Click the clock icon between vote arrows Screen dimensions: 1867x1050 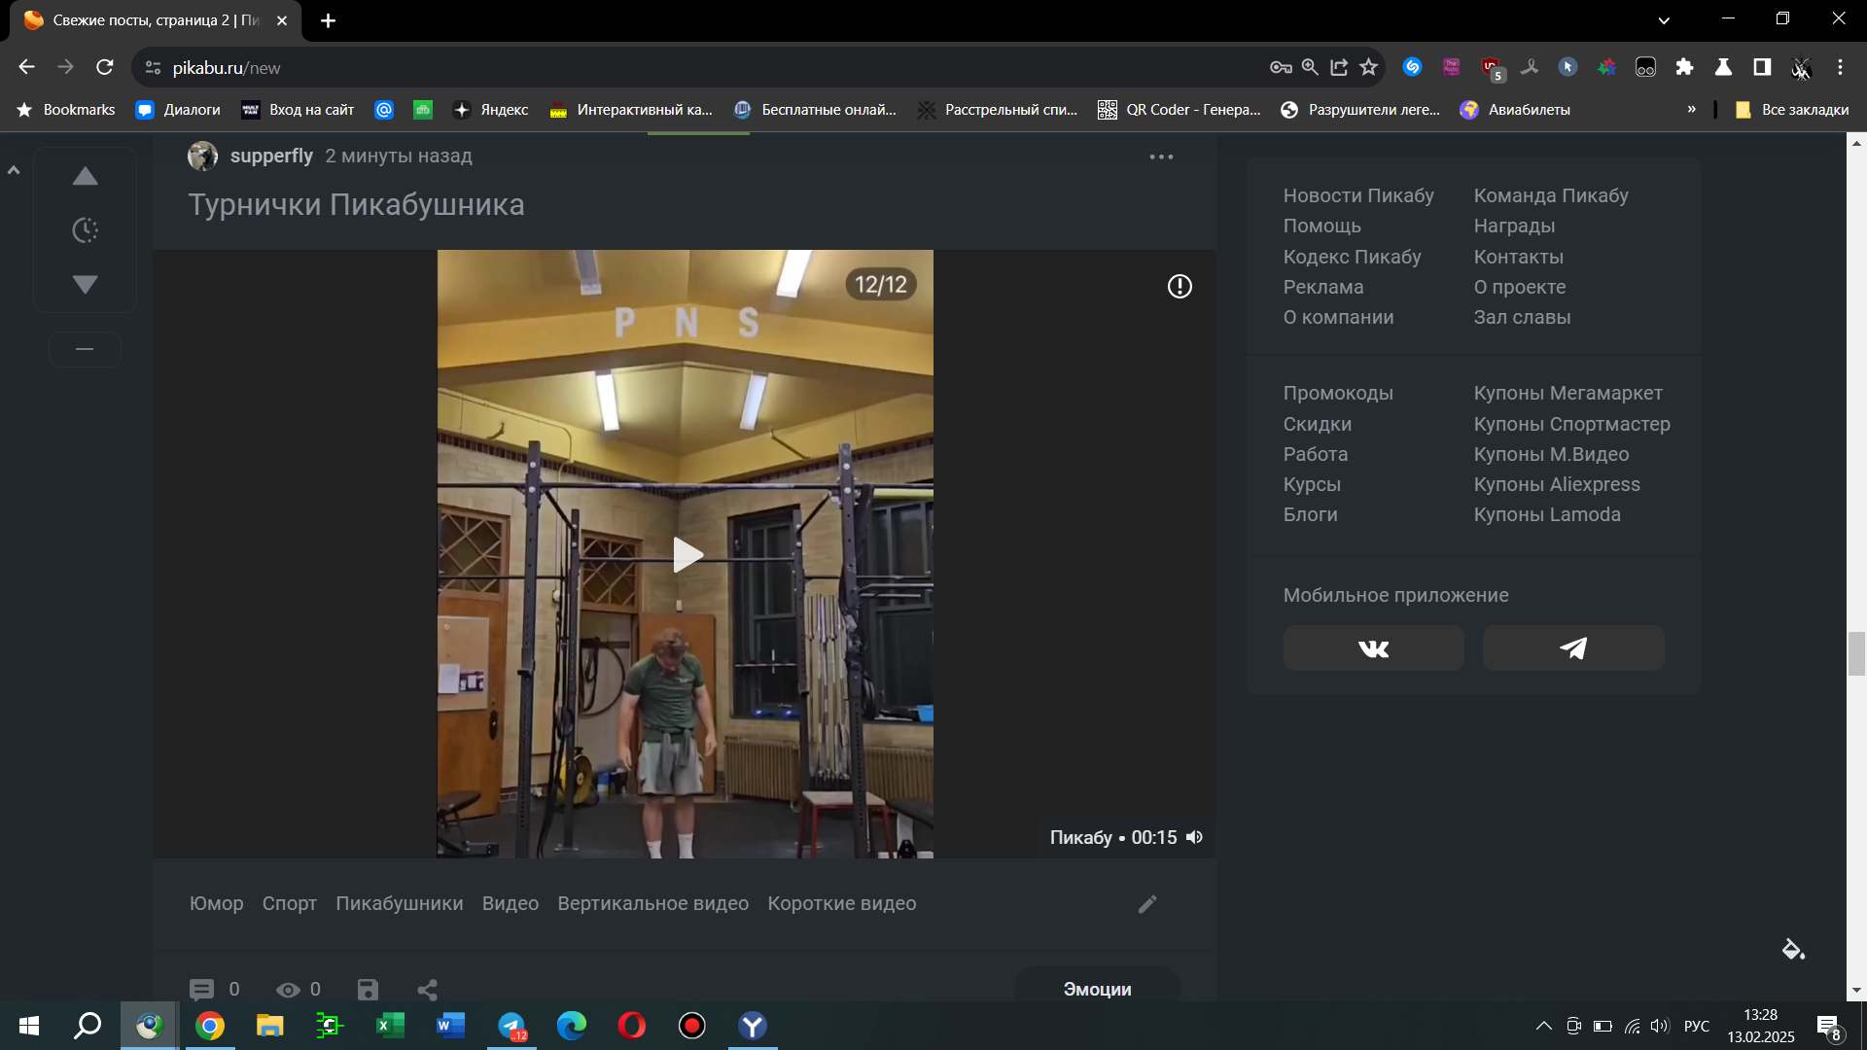pyautogui.click(x=86, y=230)
